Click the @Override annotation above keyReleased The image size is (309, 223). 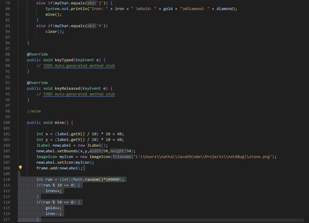[x=37, y=83]
